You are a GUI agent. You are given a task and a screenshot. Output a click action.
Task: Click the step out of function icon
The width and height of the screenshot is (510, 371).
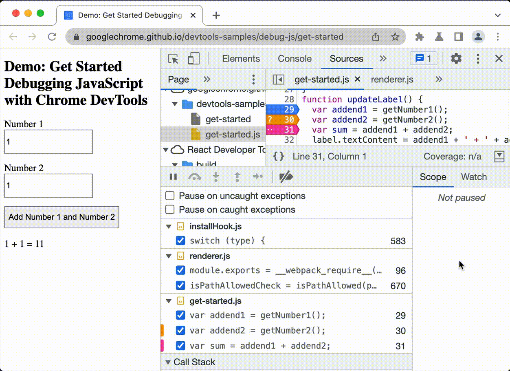237,177
